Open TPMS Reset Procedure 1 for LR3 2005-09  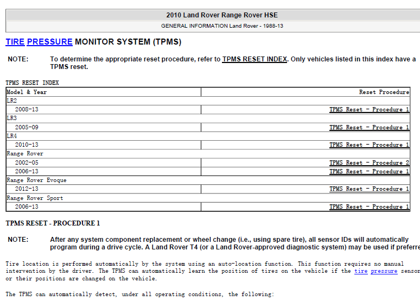coord(369,127)
